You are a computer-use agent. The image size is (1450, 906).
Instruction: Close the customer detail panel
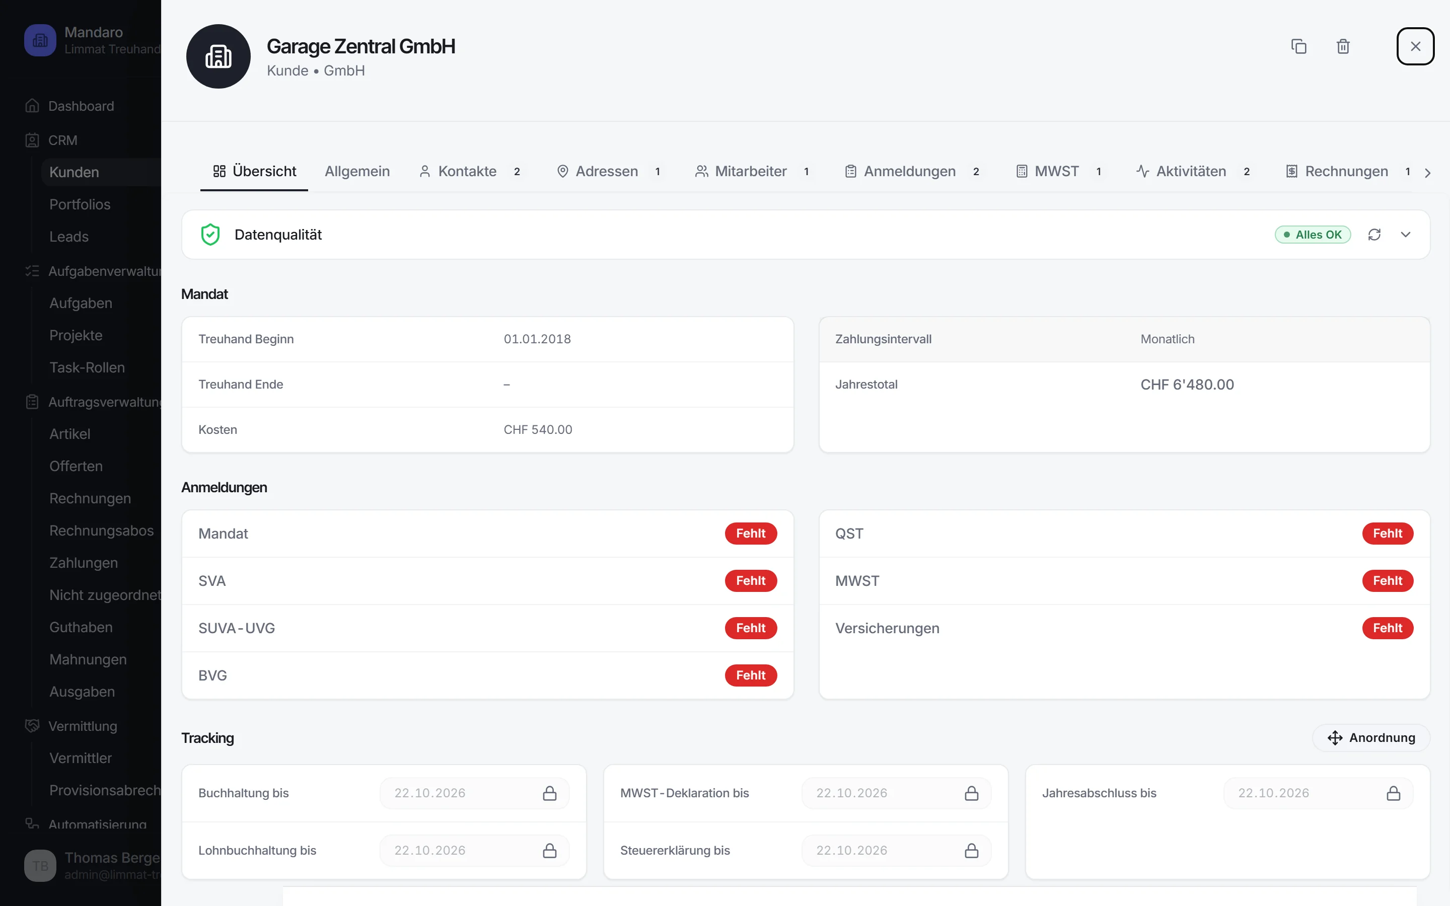(1415, 46)
